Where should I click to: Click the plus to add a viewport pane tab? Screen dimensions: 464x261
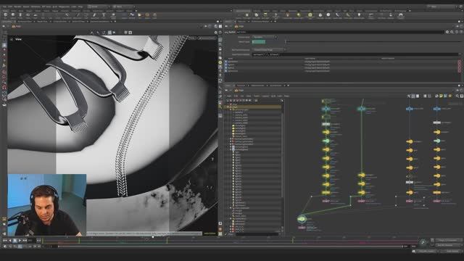(x=115, y=21)
